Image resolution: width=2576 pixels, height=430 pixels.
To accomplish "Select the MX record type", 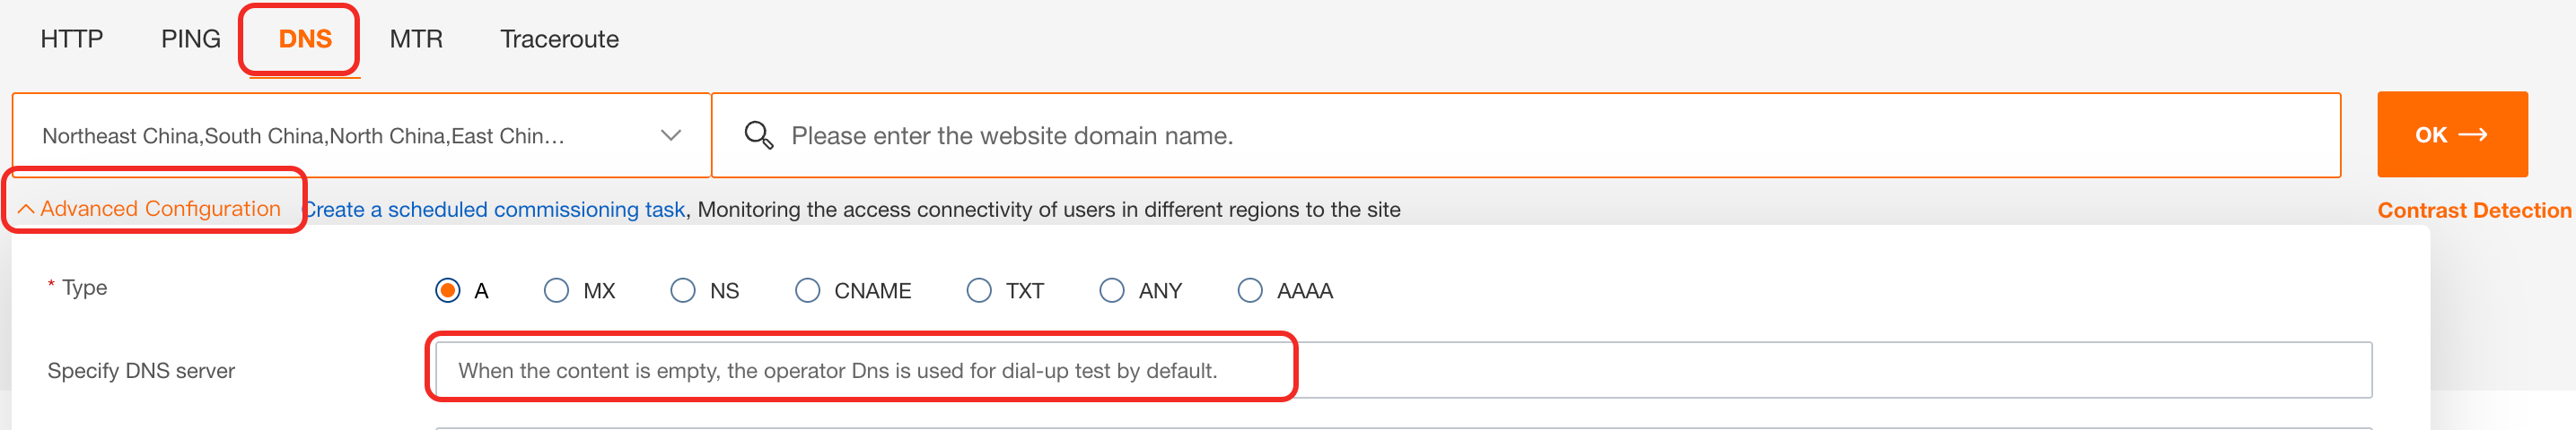I will pyautogui.click(x=556, y=290).
